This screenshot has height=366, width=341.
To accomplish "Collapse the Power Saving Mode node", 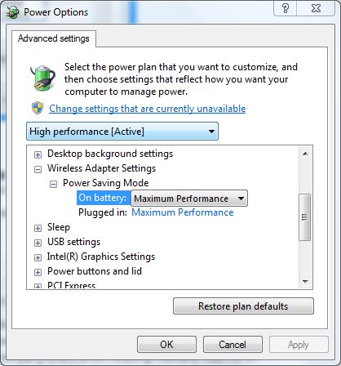I will (x=53, y=185).
